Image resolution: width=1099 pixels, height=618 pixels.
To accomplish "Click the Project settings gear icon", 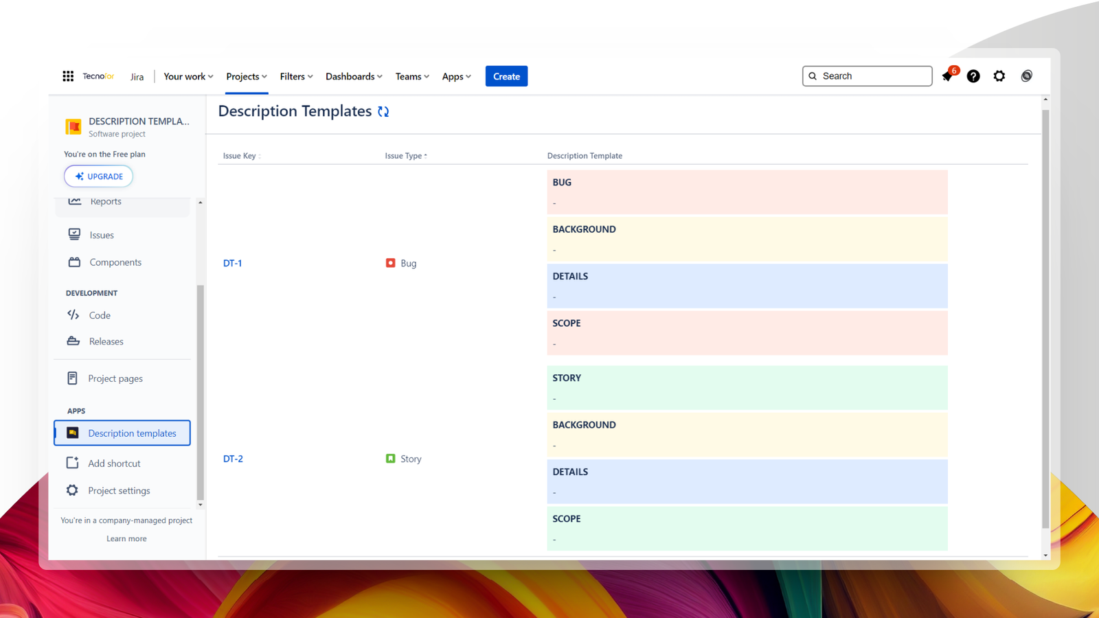I will click(72, 490).
